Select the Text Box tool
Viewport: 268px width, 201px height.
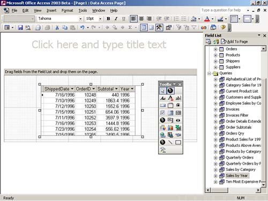pyautogui.click(x=178, y=98)
